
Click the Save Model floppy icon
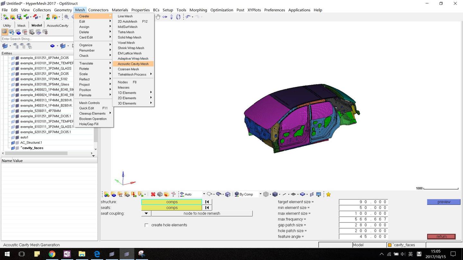click(x=19, y=17)
